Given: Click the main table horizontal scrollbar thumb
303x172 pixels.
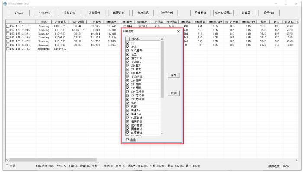Looking at the screenshot, I should coord(53,160).
